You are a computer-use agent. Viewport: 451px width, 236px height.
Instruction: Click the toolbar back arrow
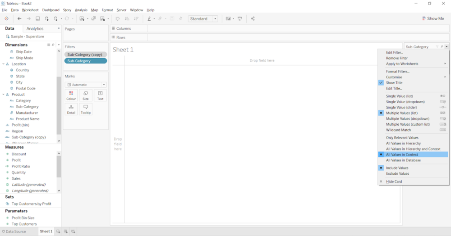[x=19, y=18]
